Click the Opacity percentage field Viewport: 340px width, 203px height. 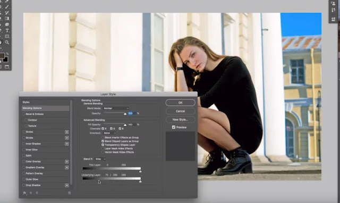(x=132, y=113)
